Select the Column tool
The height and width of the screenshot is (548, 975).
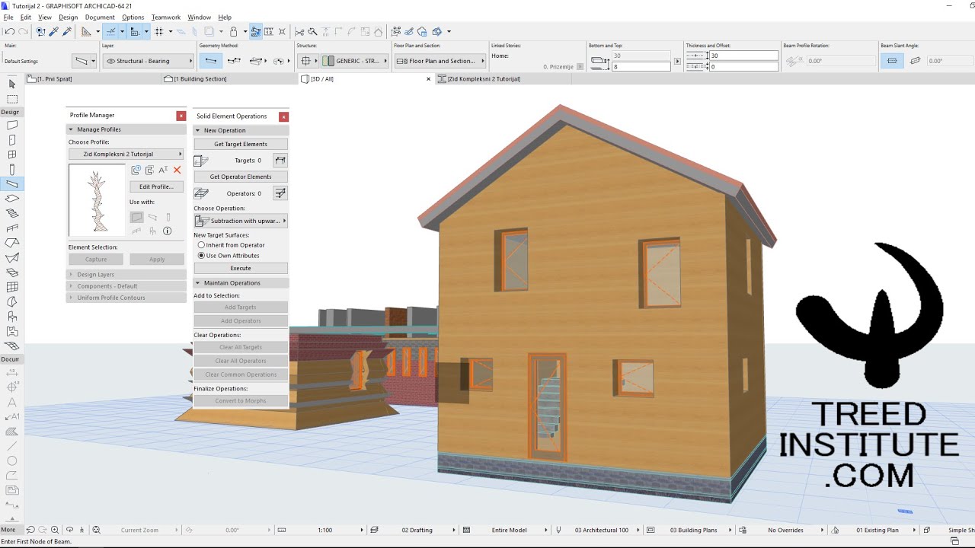point(12,169)
